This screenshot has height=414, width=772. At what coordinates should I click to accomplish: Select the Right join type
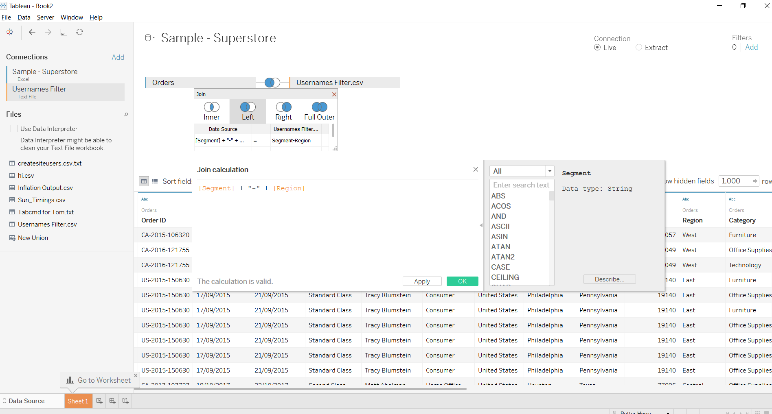pos(284,111)
